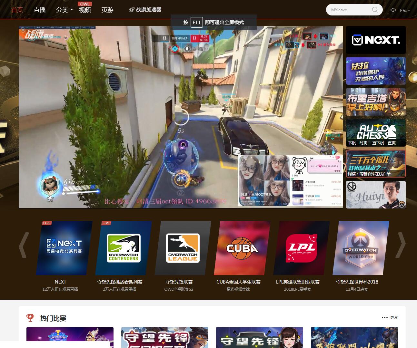Click the NEXT title under the carousel
The width and height of the screenshot is (417, 348).
tap(60, 282)
